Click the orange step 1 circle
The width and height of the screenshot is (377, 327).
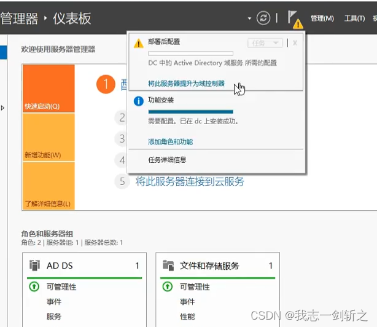tap(106, 84)
